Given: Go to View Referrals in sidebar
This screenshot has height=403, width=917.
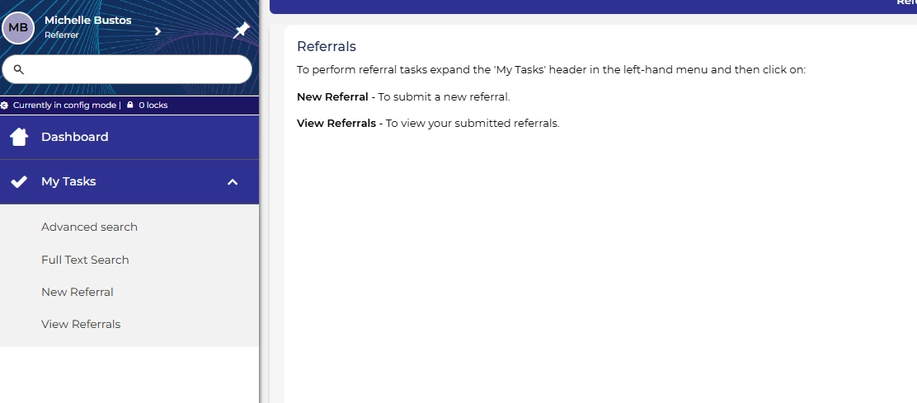Looking at the screenshot, I should coord(81,324).
